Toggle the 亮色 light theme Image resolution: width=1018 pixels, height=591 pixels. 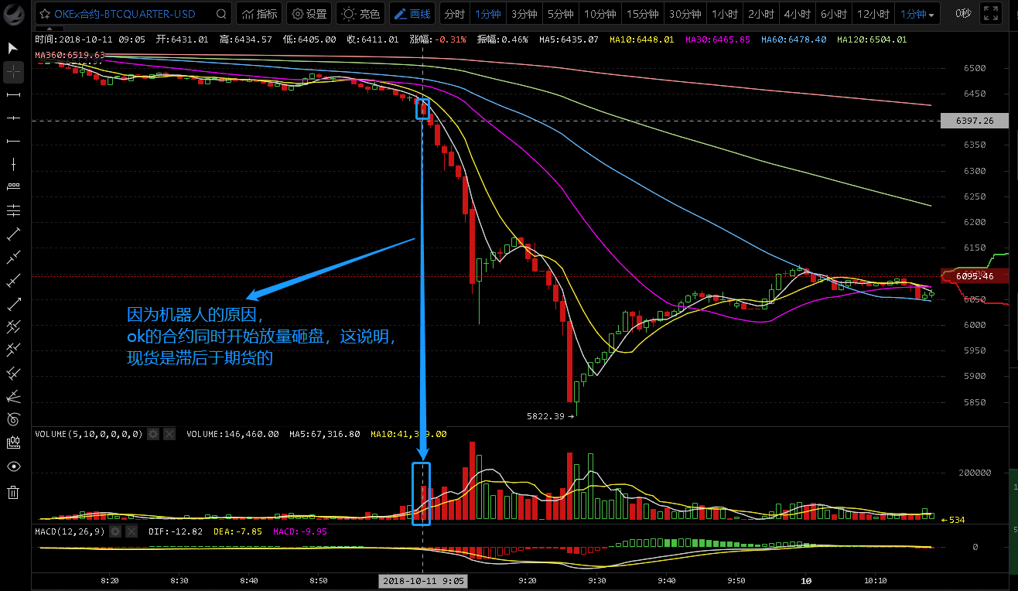pyautogui.click(x=361, y=14)
